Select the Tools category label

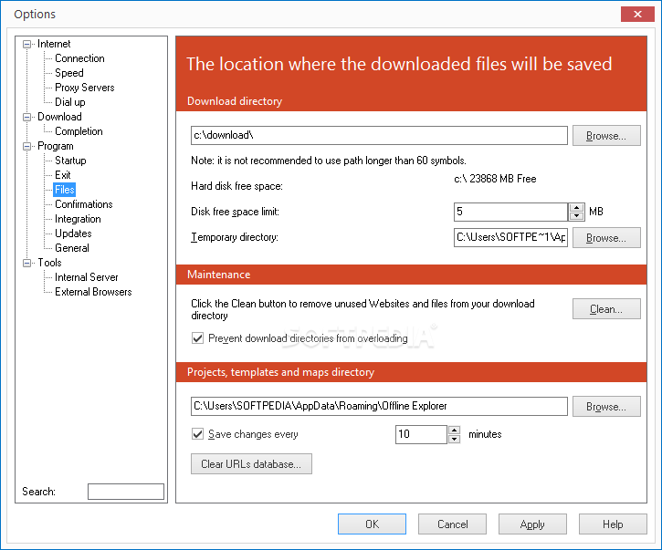pyautogui.click(x=49, y=263)
